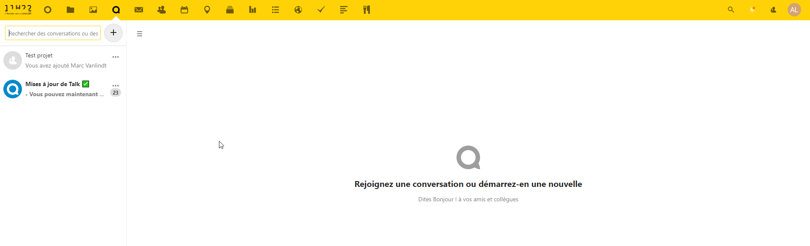
Task: Open the Contacts app icon
Action: tap(162, 10)
